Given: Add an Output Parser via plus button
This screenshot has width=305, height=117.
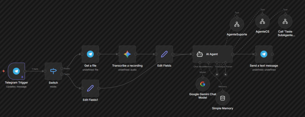Looking at the screenshot, I should click(225, 74).
